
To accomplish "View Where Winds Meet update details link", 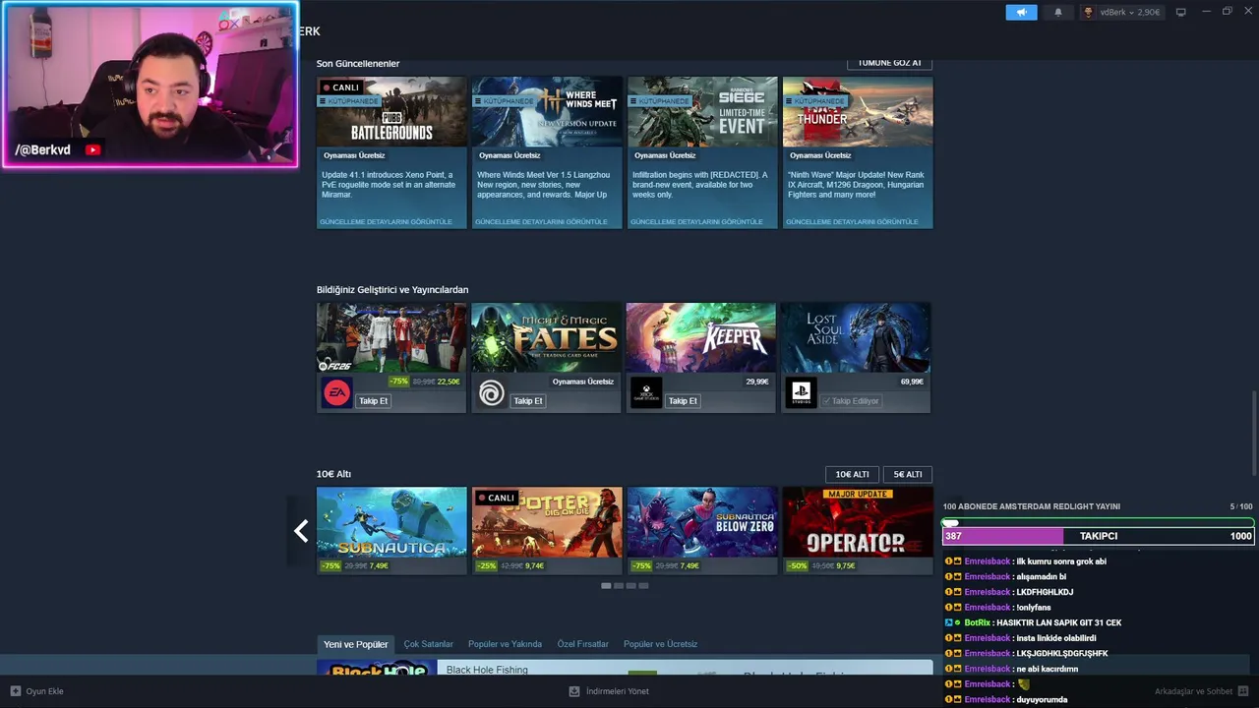I will point(541,222).
